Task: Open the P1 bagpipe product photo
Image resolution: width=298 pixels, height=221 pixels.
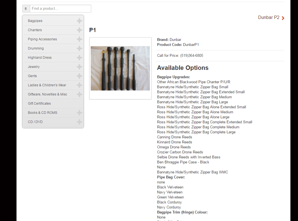Action: [x=120, y=68]
